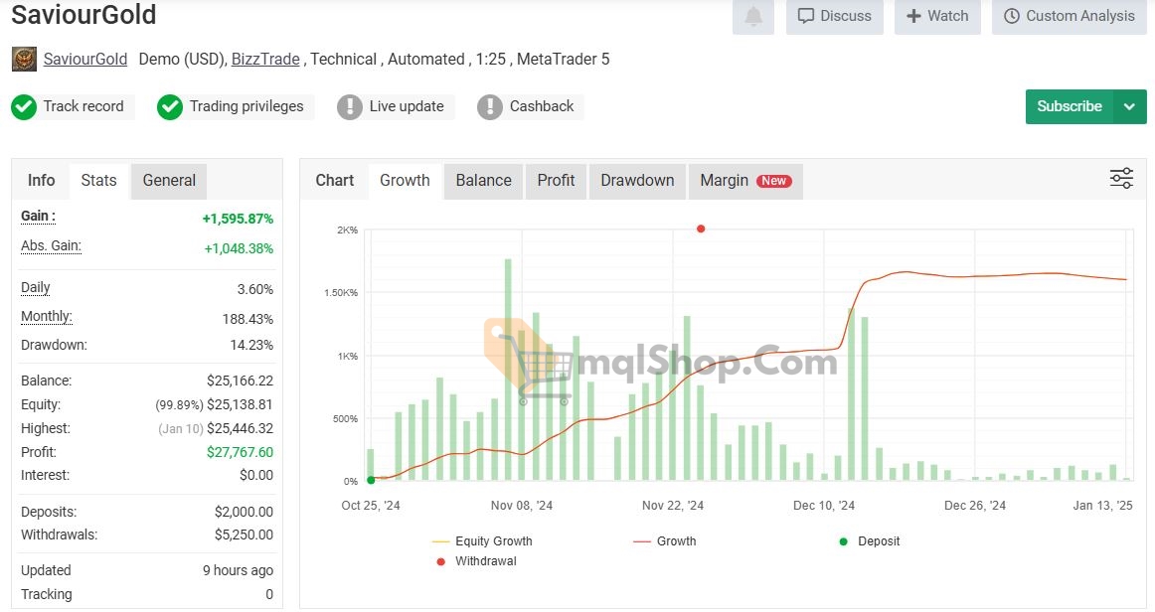
Task: Switch to the Drawdown chart tab
Action: 637,181
